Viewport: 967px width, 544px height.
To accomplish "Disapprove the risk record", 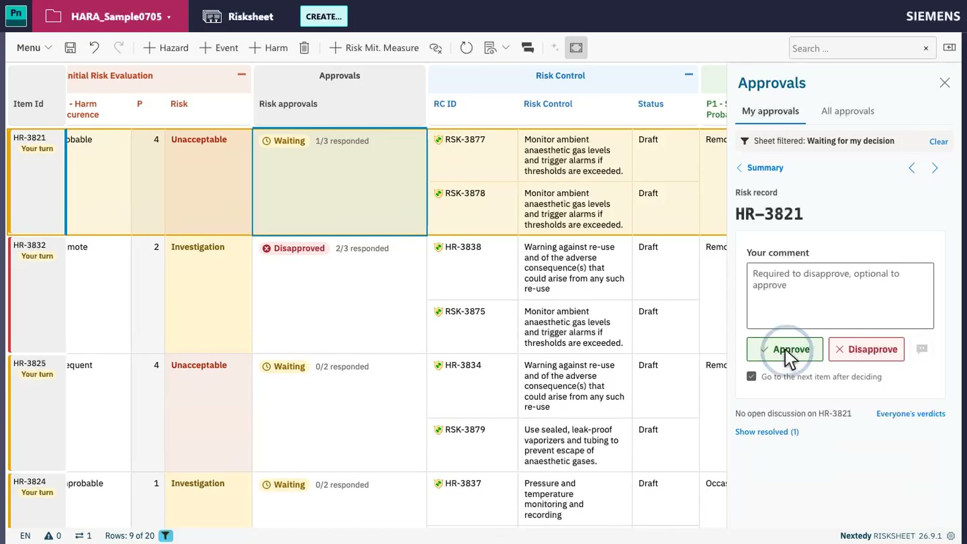I will tap(866, 349).
